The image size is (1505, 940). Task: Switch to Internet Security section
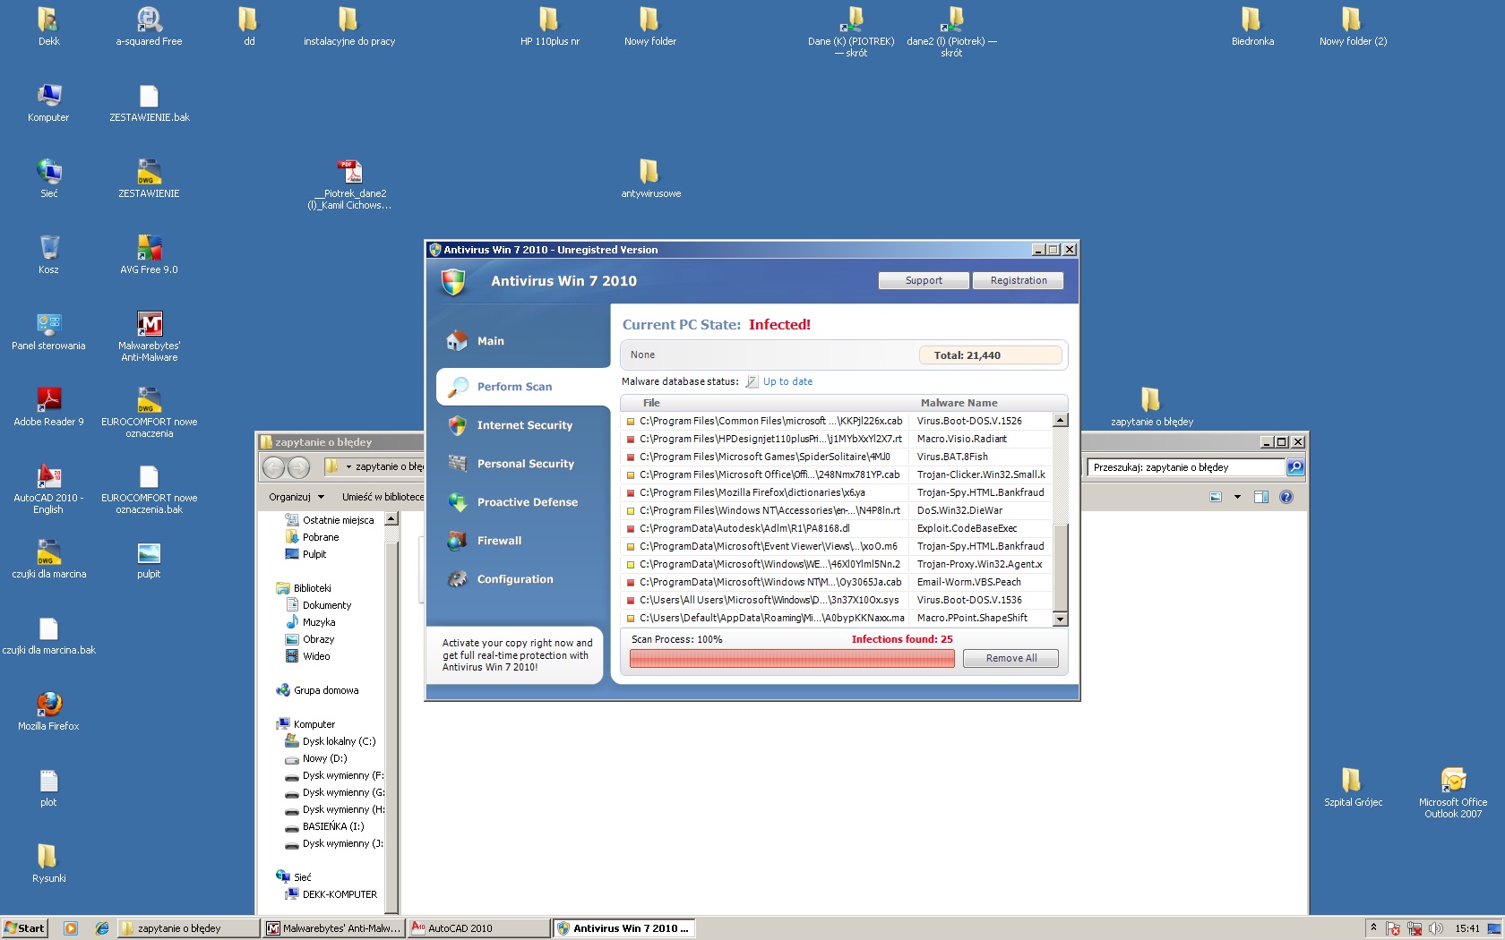[524, 425]
